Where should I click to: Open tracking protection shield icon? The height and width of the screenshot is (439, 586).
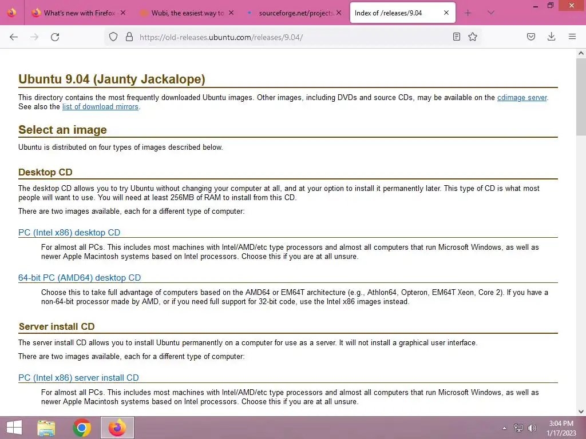[x=113, y=37]
